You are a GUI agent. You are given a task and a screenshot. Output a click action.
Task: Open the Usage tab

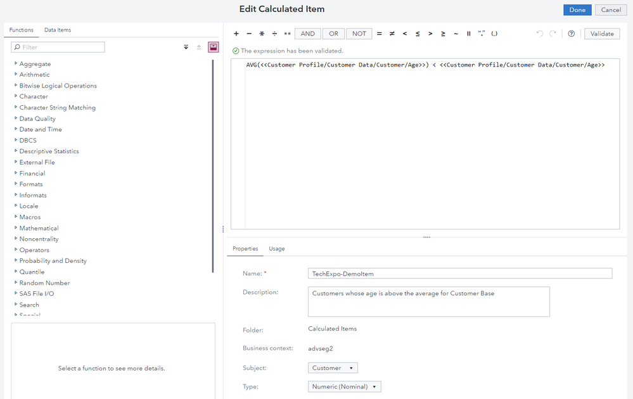(277, 249)
